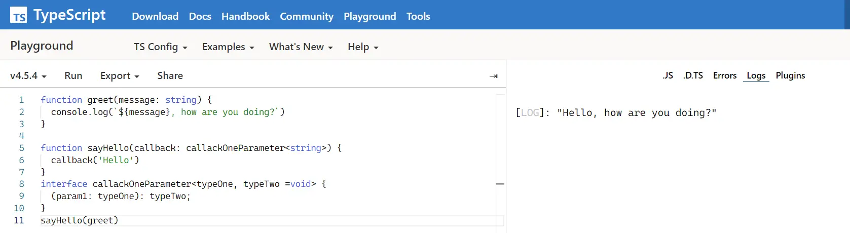The width and height of the screenshot is (850, 233).
Task: Switch to the .D.TS tab
Action: [x=693, y=75]
